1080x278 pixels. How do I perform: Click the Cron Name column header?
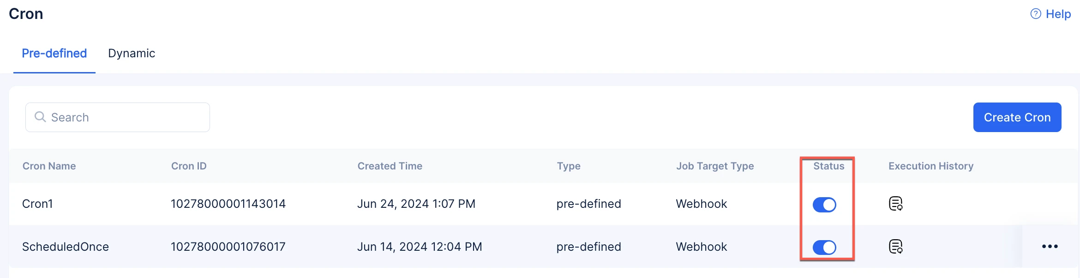[49, 166]
